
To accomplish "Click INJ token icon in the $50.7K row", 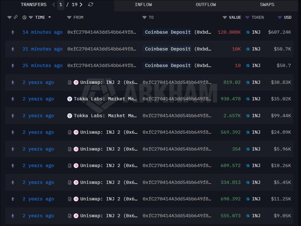I will point(248,49).
